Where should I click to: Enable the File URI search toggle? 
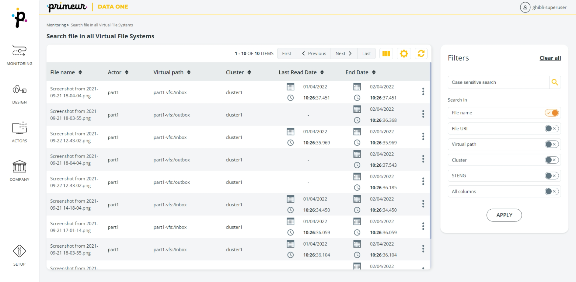click(552, 128)
